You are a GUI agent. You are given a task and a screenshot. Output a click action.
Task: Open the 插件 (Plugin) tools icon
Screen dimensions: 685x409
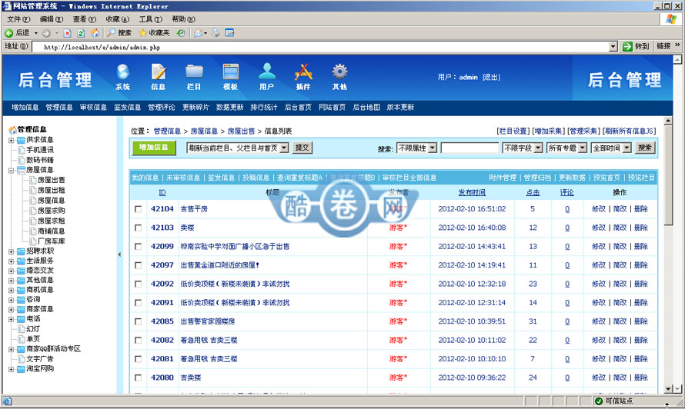(303, 71)
